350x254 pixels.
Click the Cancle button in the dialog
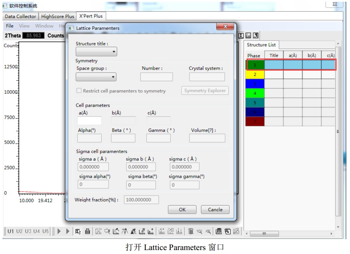215,210
